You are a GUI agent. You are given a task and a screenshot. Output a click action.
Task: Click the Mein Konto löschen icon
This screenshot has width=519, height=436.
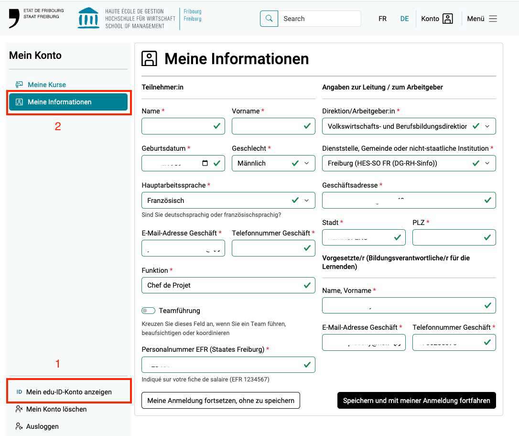[19, 409]
